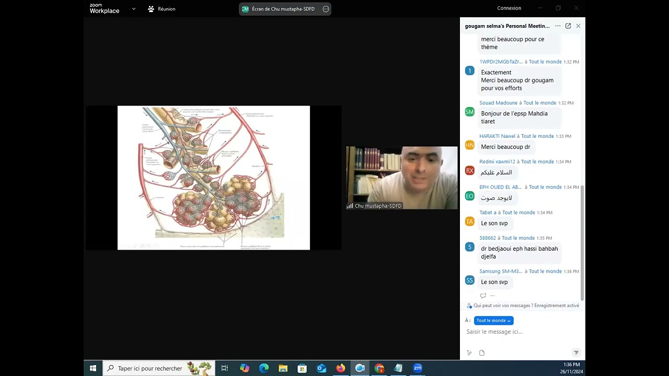Reply in thread to last message
The image size is (669, 376).
pyautogui.click(x=483, y=296)
